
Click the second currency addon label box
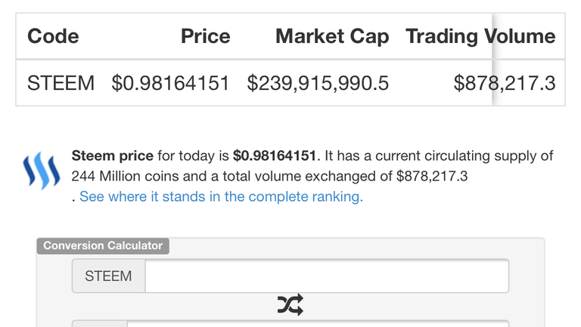100,324
